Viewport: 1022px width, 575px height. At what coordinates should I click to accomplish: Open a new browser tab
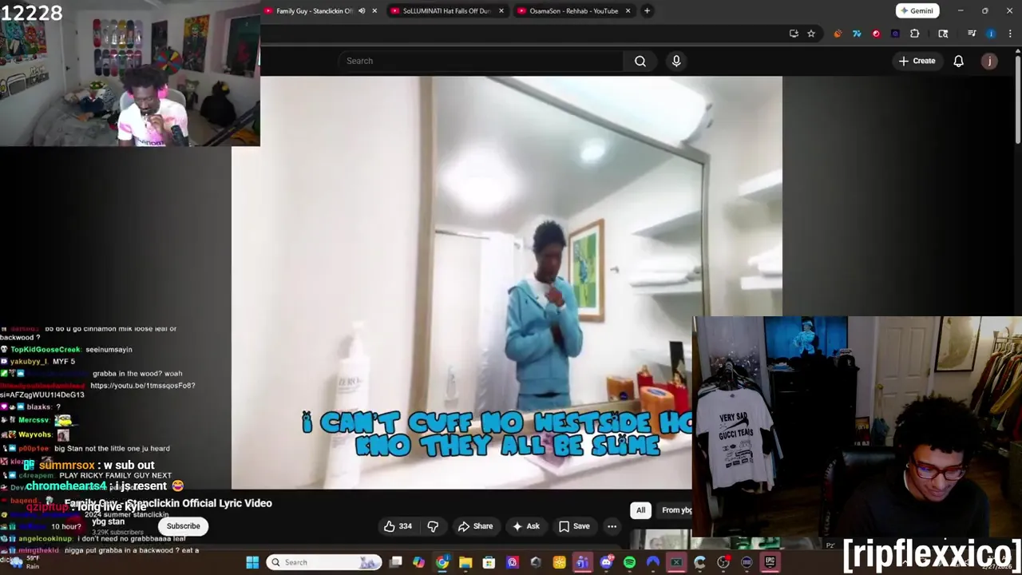tap(647, 11)
